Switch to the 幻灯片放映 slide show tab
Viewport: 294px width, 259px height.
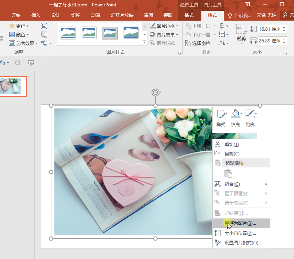tap(122, 15)
